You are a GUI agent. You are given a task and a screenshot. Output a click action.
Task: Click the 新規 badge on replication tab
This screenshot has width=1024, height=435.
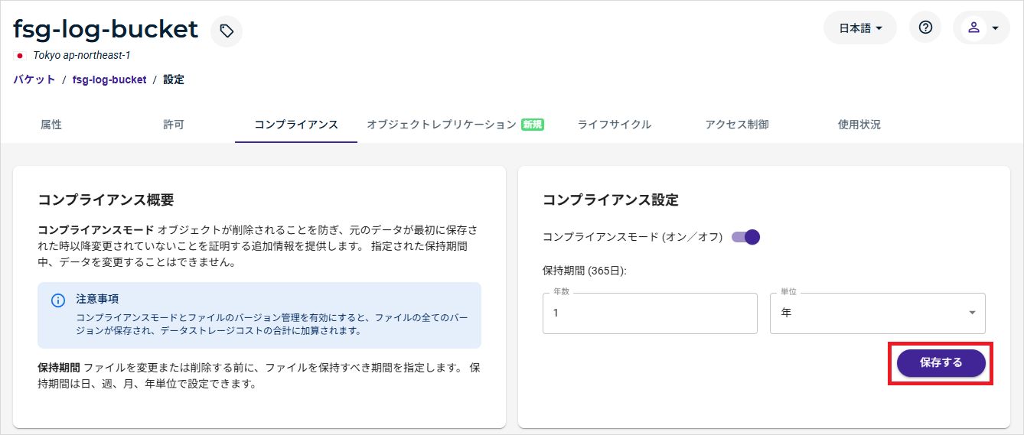point(532,125)
